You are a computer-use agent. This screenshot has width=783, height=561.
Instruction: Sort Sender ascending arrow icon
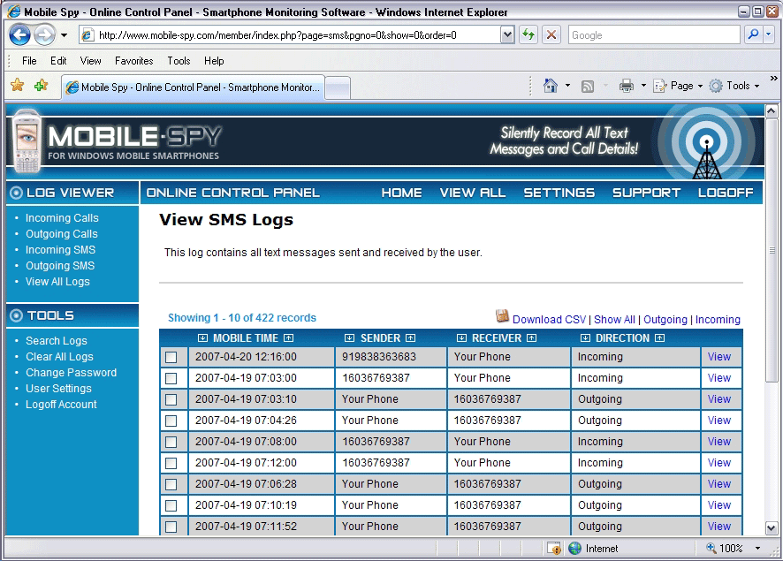click(x=410, y=338)
